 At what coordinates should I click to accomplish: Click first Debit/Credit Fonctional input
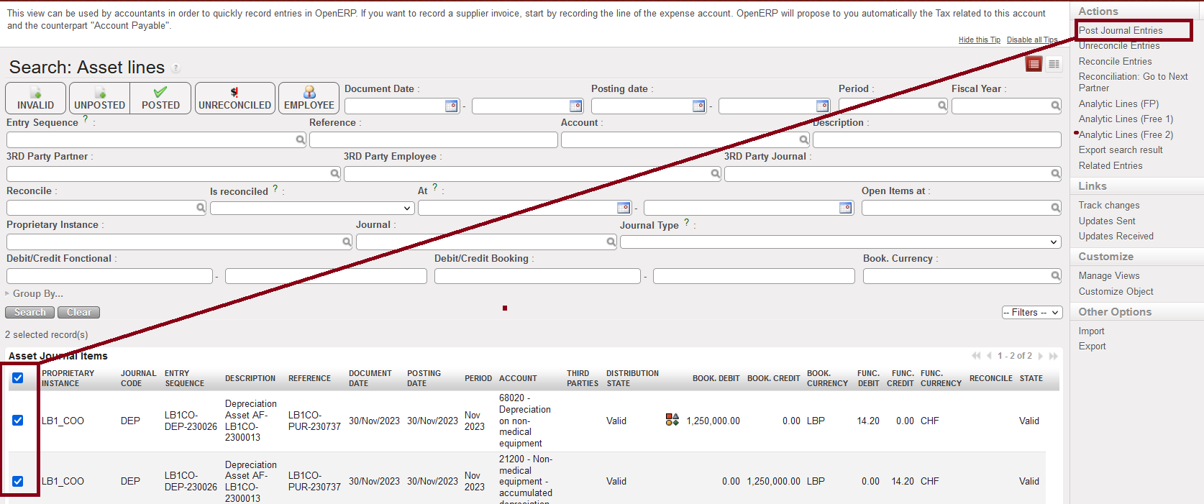(110, 276)
